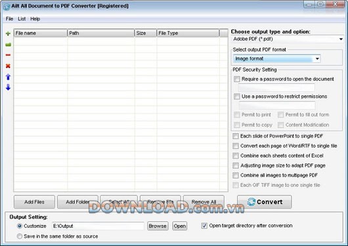Screen dimensions: 348x246
Task: Click the Convert button
Action: 265,202
